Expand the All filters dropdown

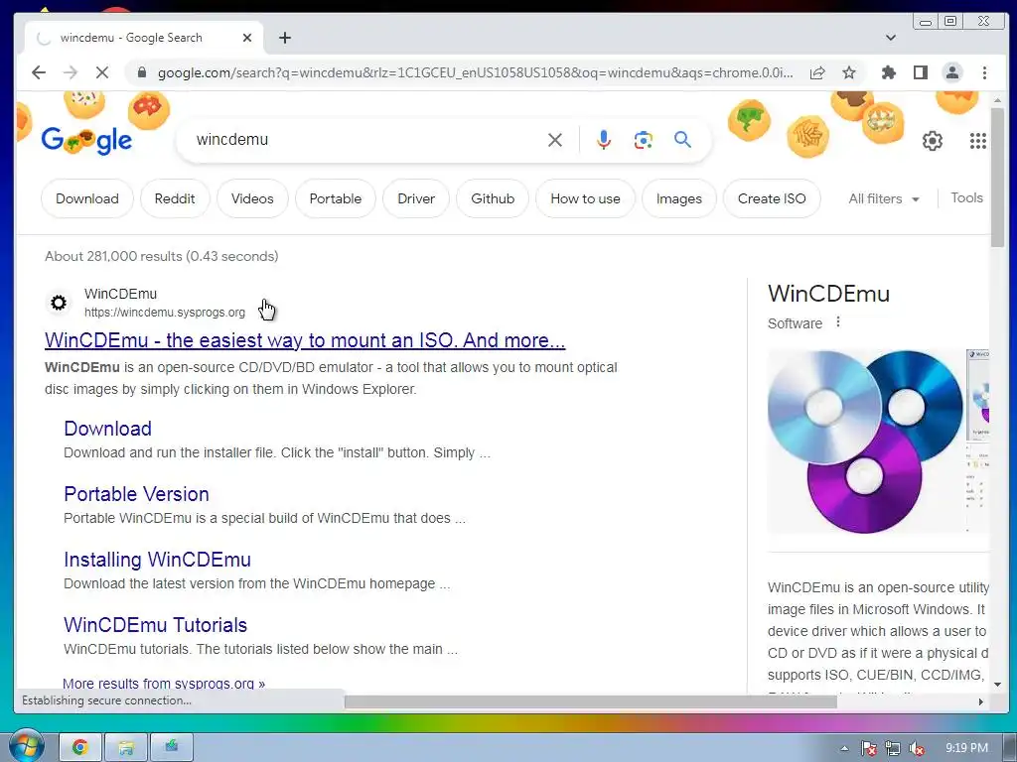pos(883,198)
